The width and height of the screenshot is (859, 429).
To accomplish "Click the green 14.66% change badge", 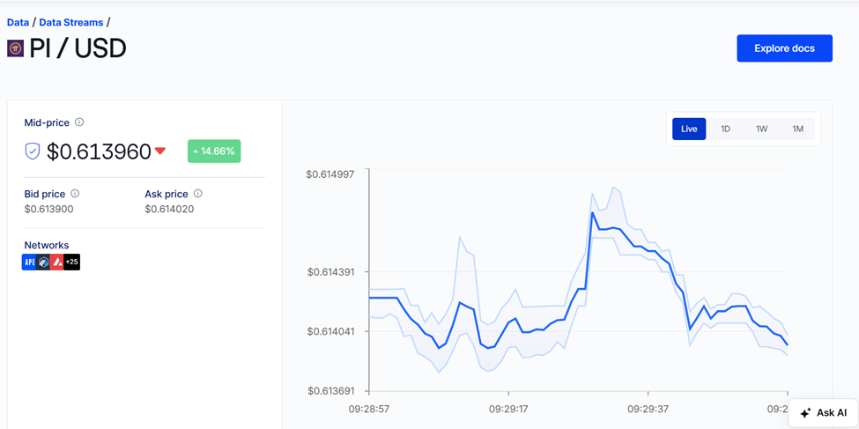I will coord(214,152).
